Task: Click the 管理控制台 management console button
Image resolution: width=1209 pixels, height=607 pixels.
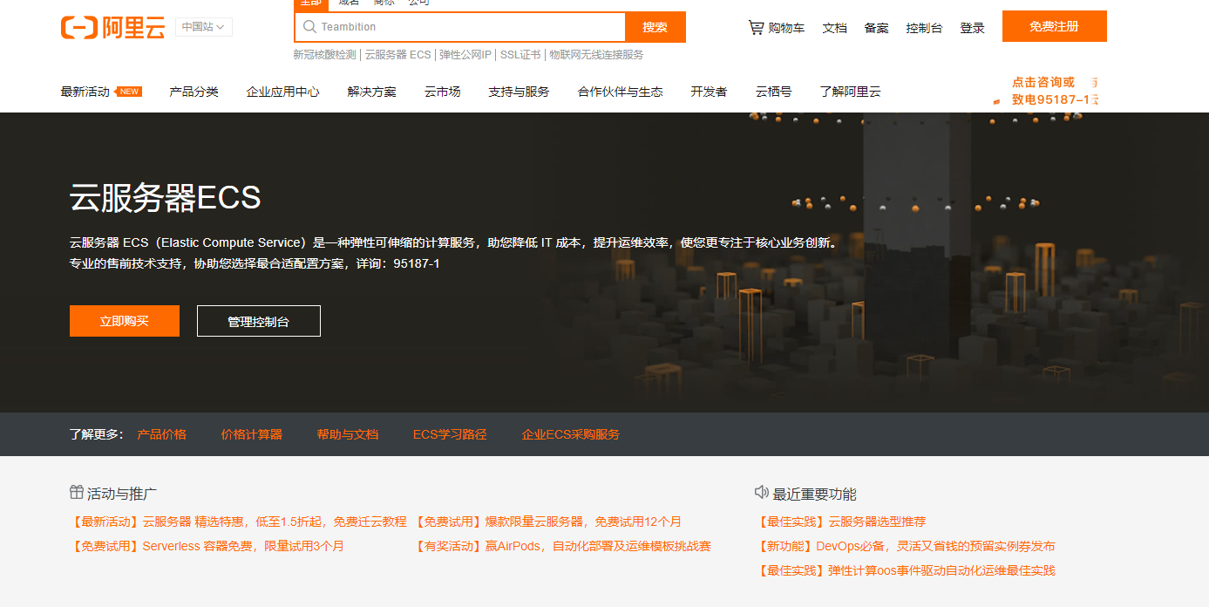Action: pos(259,321)
